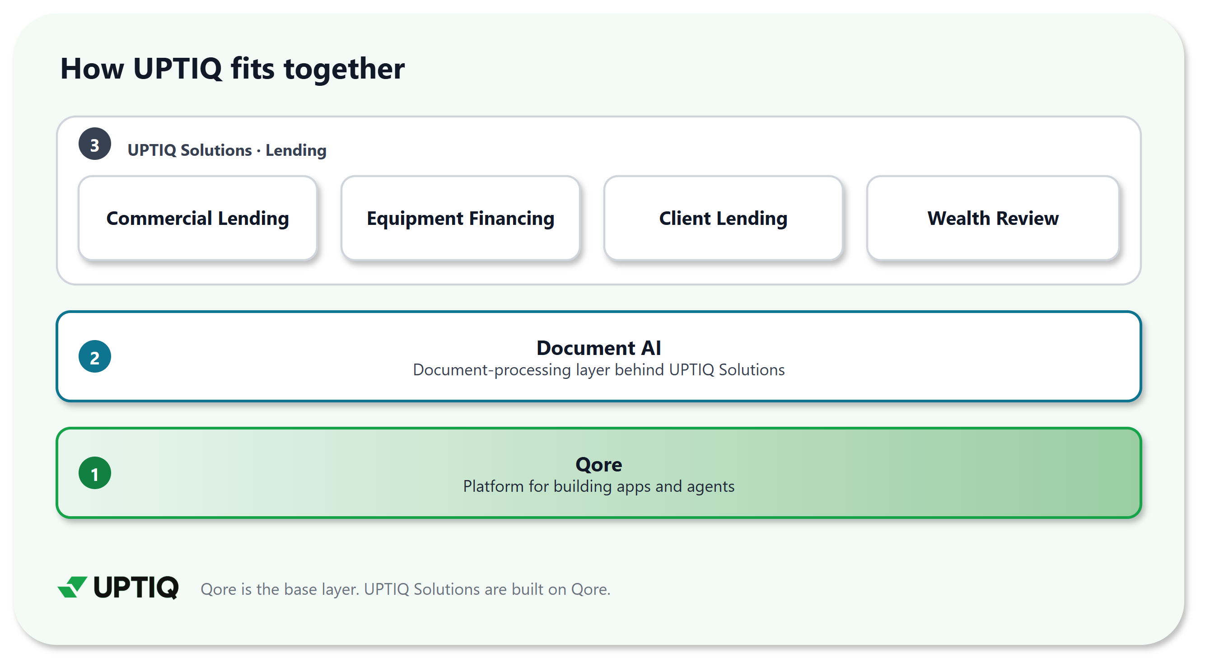Click the 'Qore is the base layer' caption
The height and width of the screenshot is (672, 1210).
click(x=406, y=589)
